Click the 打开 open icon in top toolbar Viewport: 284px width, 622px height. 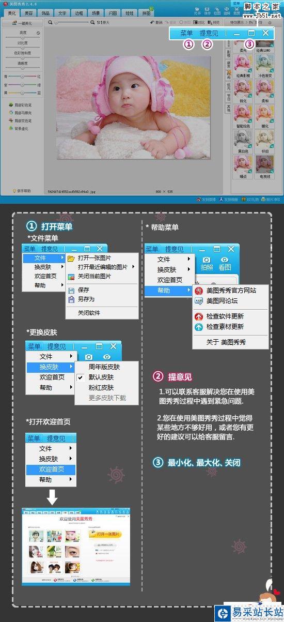pos(197,10)
